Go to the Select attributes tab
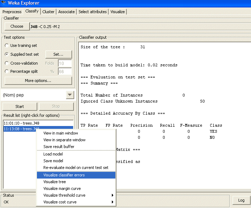Image resolution: width=251 pixels, height=208 pixels. [x=92, y=12]
